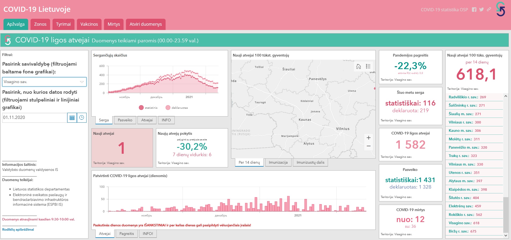Zoom out the map with minus button
511x240 pixels.
coord(368,146)
